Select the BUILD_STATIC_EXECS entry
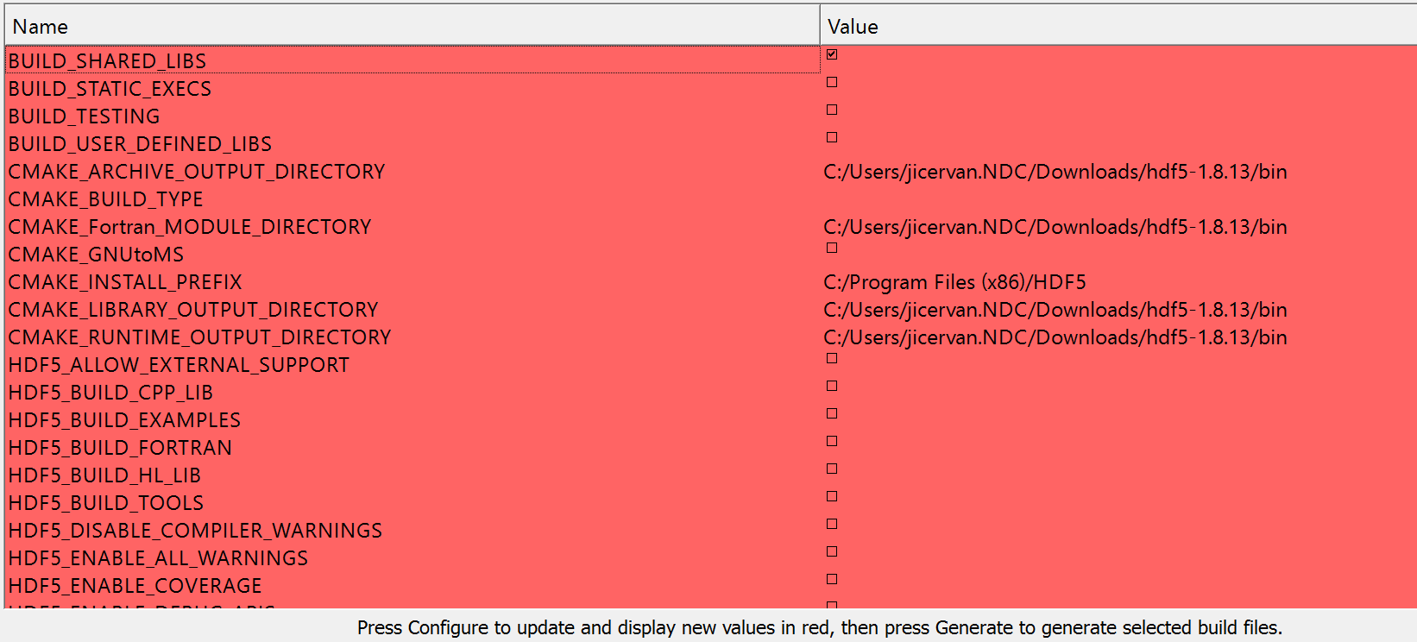1417x642 pixels. pyautogui.click(x=110, y=89)
